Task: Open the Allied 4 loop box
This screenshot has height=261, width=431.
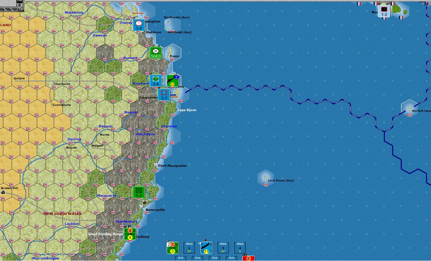Action: (x=240, y=248)
